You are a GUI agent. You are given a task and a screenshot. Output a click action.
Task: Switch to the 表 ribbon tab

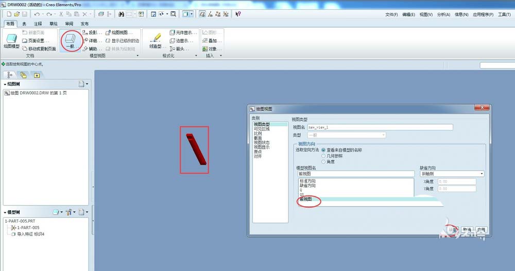[x=24, y=24]
